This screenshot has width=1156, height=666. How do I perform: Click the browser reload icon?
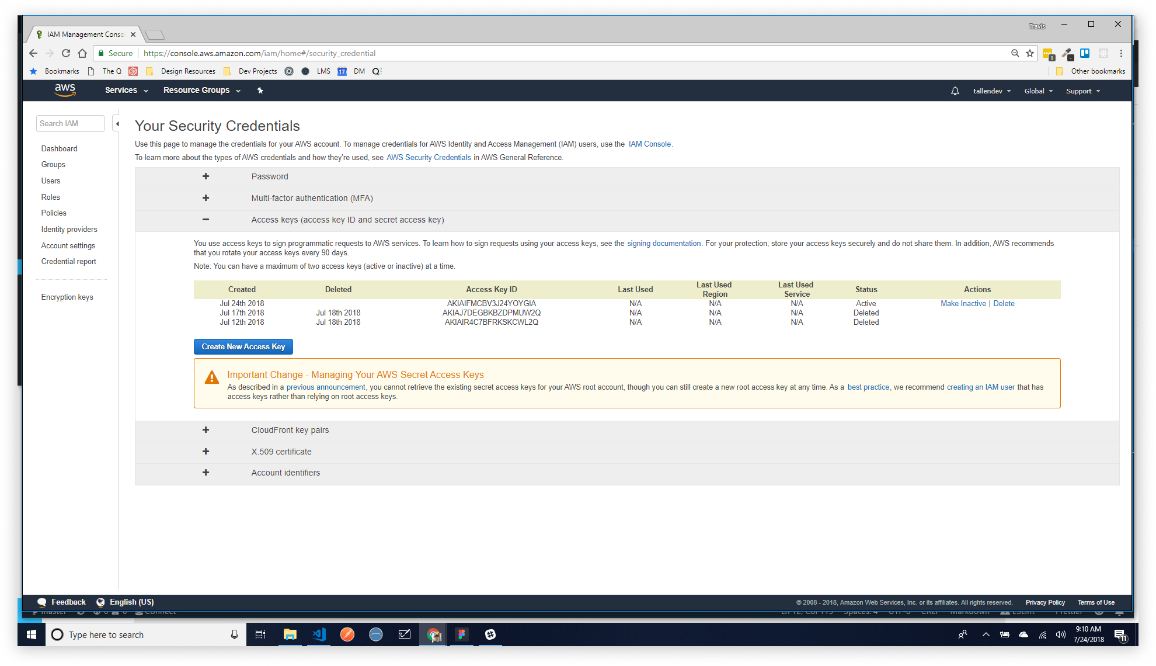[66, 53]
